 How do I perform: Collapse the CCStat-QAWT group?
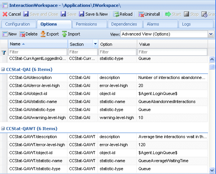3,129
